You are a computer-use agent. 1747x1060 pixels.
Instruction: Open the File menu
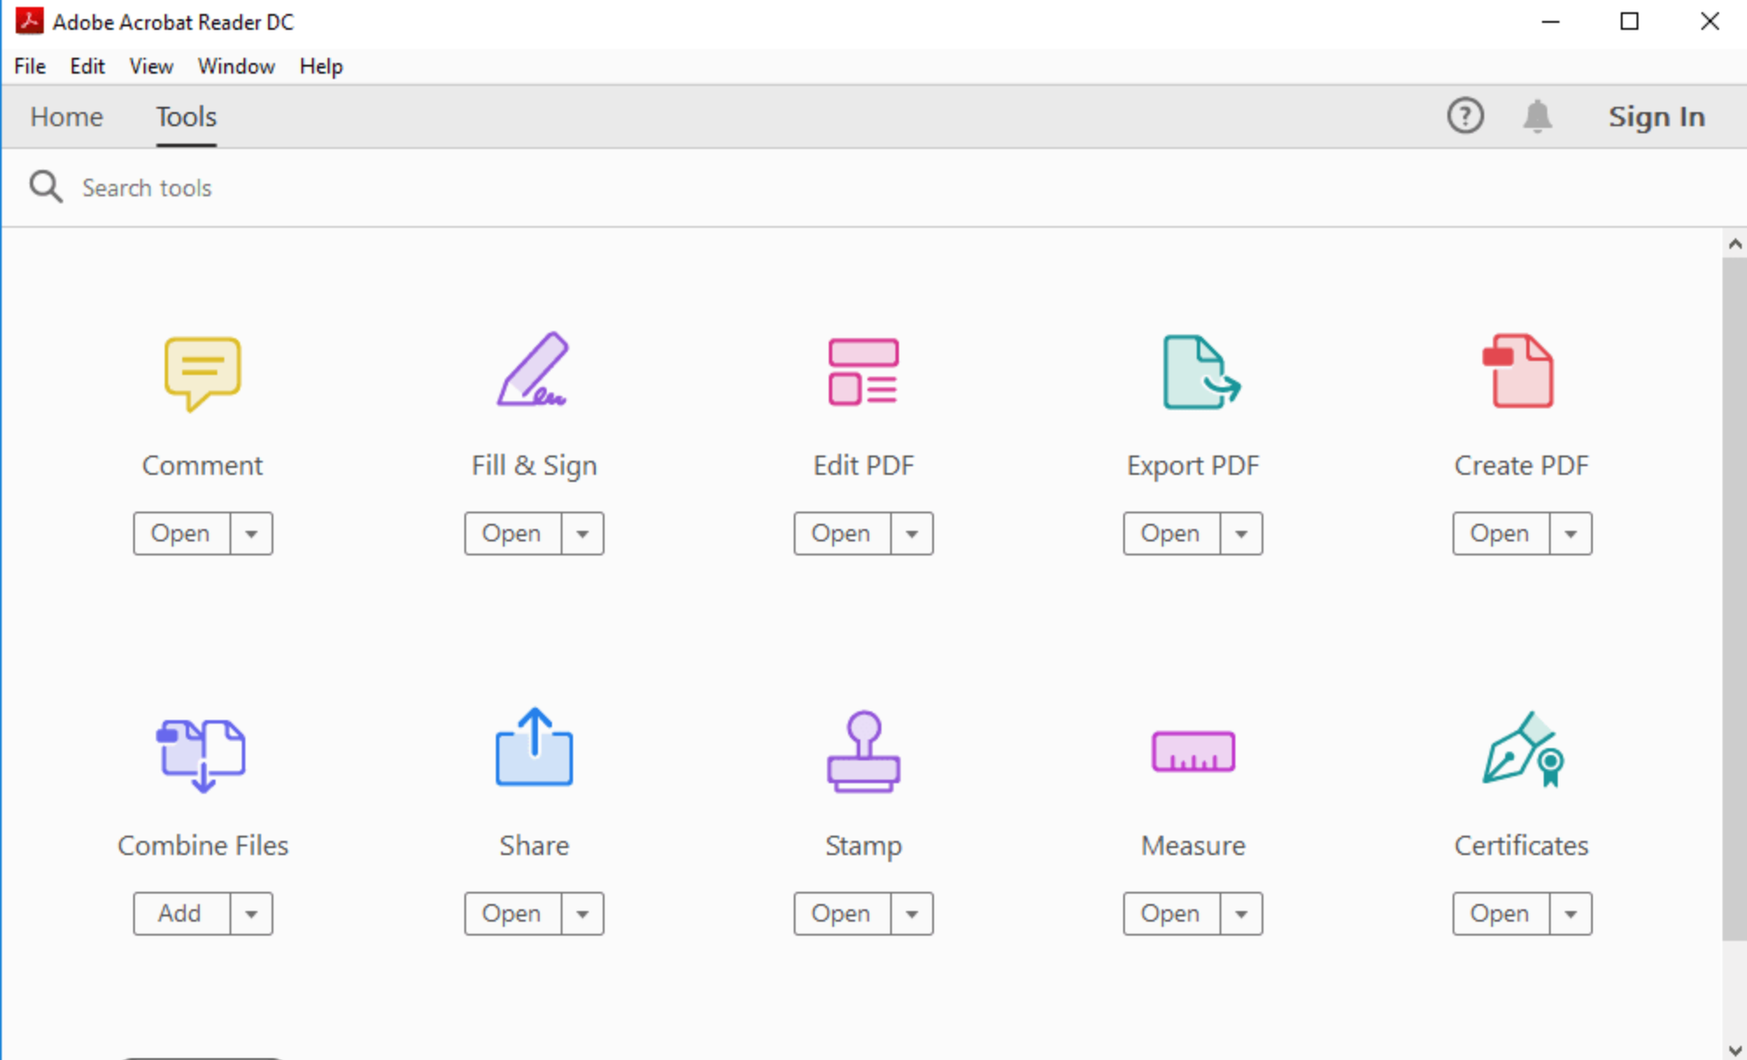[x=30, y=67]
